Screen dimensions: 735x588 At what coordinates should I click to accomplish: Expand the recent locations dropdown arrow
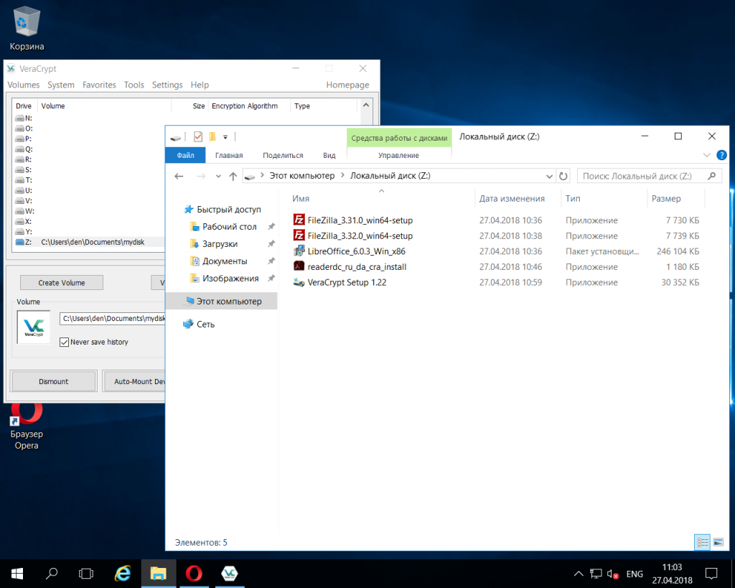218,177
